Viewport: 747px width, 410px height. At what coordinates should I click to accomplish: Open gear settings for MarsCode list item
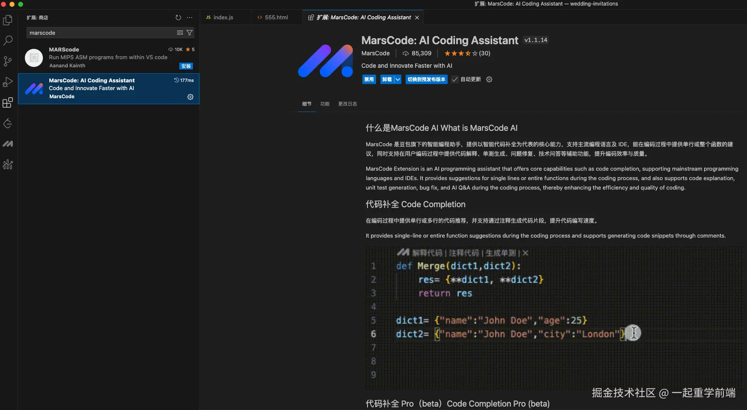click(190, 97)
